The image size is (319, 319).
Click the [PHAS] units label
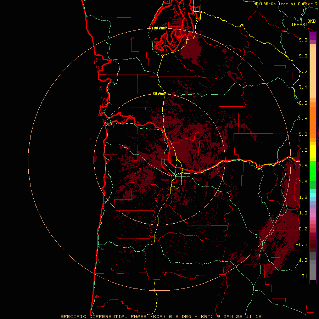pyautogui.click(x=300, y=24)
